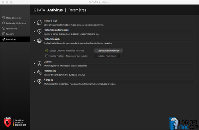This screenshot has height=130, width=199.
Task: Collapse the Protection Web section arrow
Action: coord(34,41)
